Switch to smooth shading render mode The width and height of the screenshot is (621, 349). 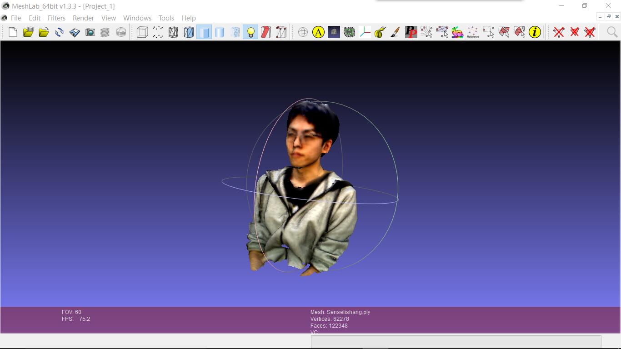click(x=235, y=32)
